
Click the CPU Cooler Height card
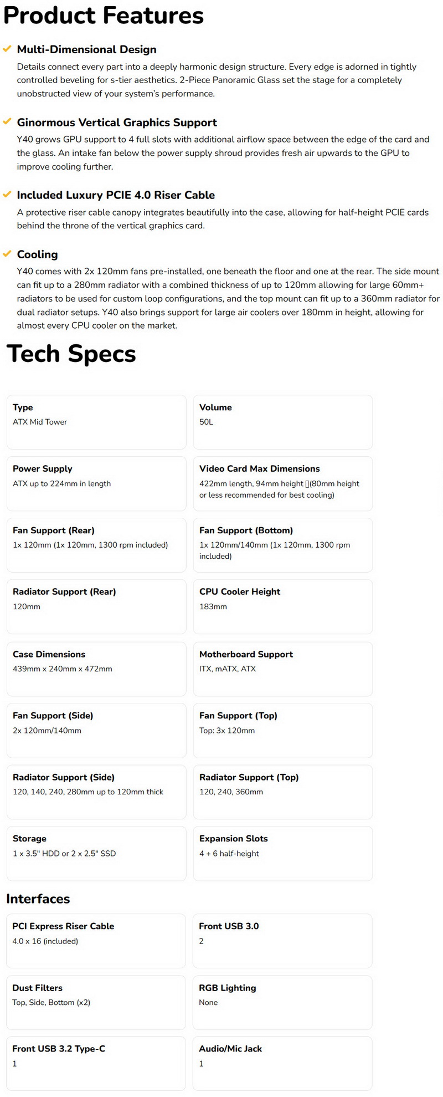click(283, 606)
